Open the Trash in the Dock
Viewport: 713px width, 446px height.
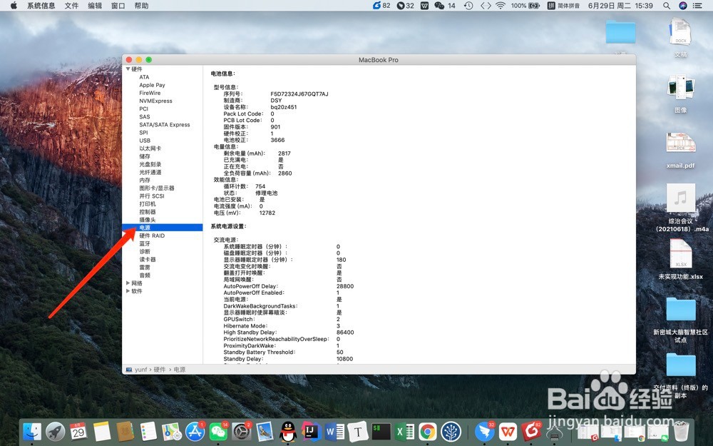[x=681, y=431]
